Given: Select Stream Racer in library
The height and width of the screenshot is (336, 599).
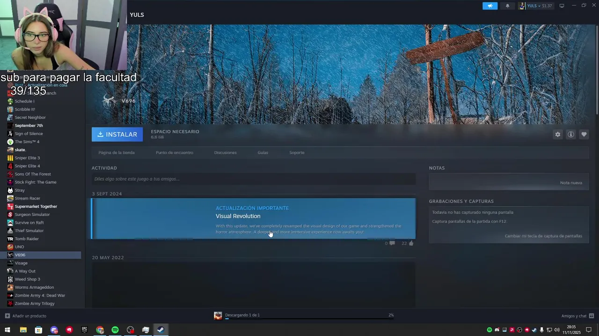Looking at the screenshot, I should pos(27,198).
